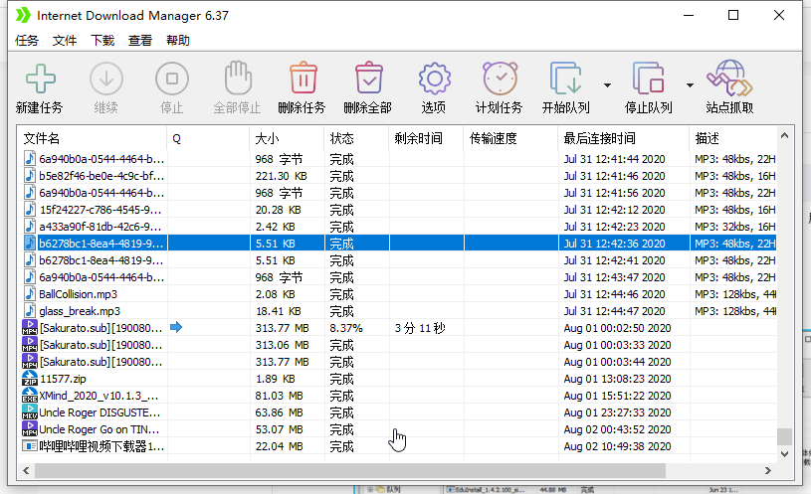
Task: Open the 站点抓取 (site grabber) icon
Action: pos(729,79)
